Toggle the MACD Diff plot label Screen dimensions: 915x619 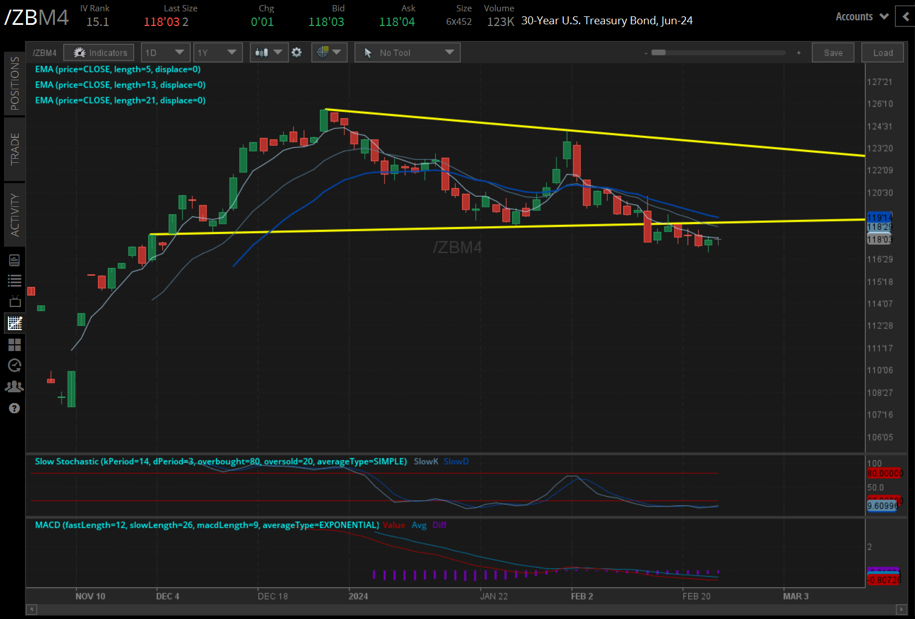click(439, 525)
